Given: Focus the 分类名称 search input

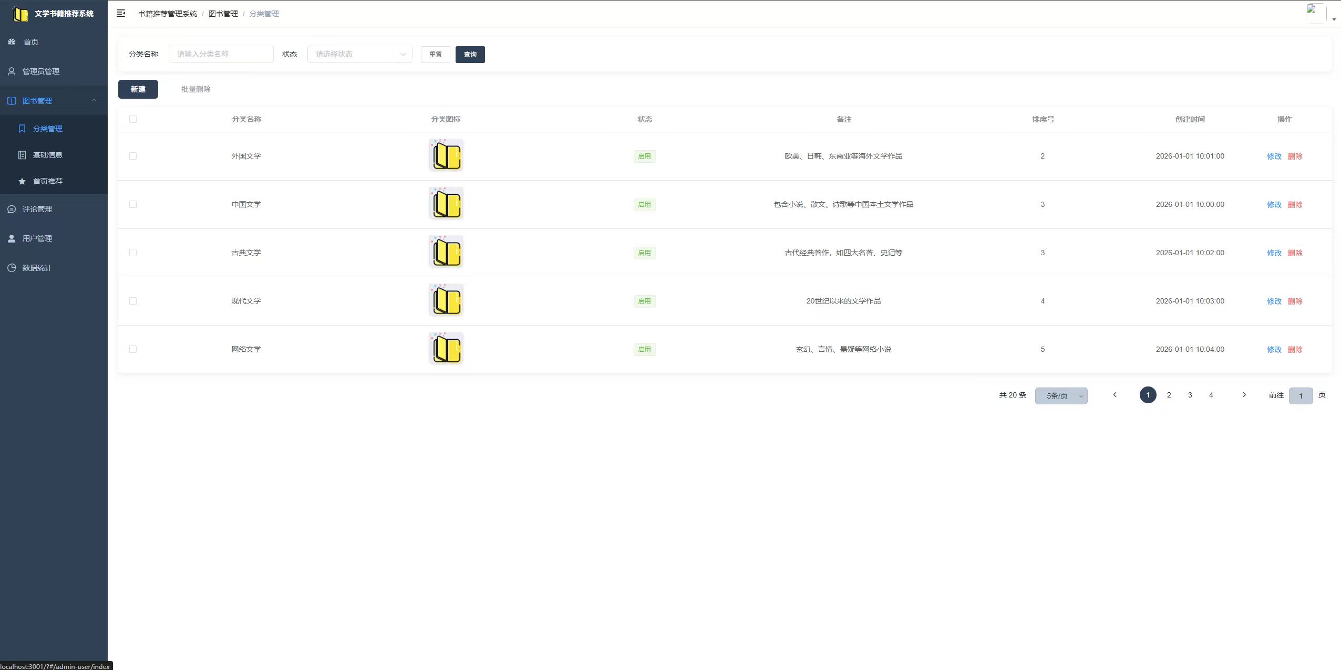Looking at the screenshot, I should (221, 54).
